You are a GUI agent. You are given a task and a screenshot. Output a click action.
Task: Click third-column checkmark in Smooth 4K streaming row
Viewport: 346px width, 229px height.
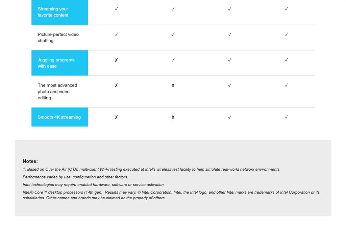229,117
